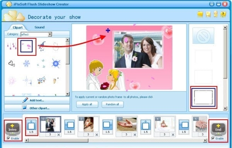
Task: Select the pink firework sparkle clipart
Action: click(12, 81)
